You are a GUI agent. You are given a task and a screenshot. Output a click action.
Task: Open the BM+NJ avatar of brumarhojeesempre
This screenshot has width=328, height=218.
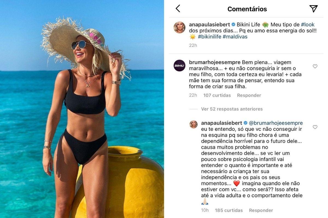[x=180, y=65]
